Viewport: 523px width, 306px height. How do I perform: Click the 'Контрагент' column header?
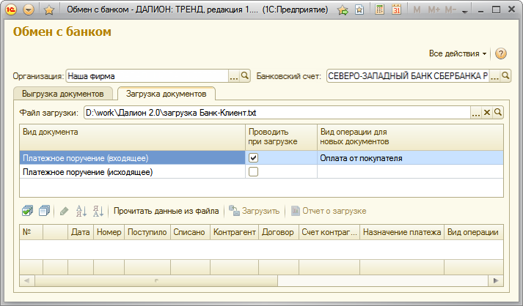pos(235,232)
